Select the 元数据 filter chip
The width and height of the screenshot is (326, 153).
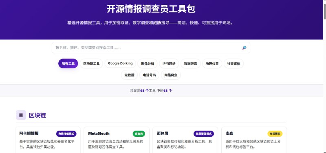pyautogui.click(x=129, y=75)
